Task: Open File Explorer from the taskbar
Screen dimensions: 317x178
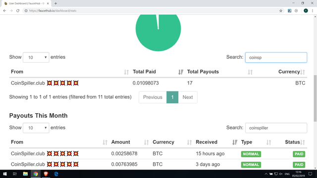Action: point(25,174)
